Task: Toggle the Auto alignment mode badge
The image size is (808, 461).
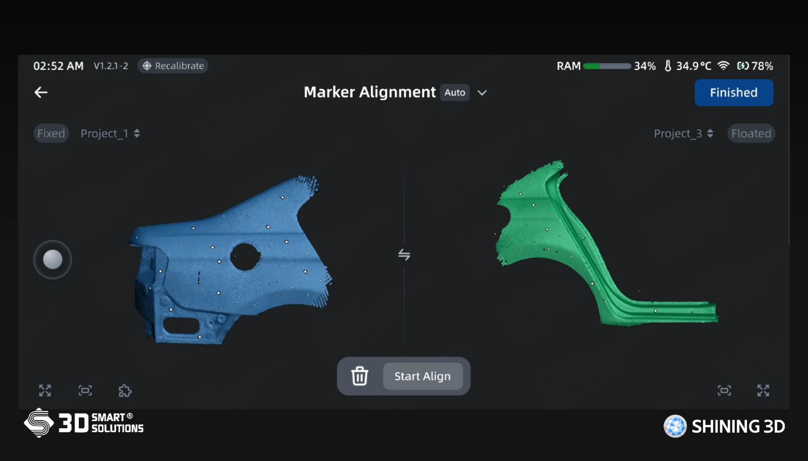Action: pyautogui.click(x=454, y=93)
